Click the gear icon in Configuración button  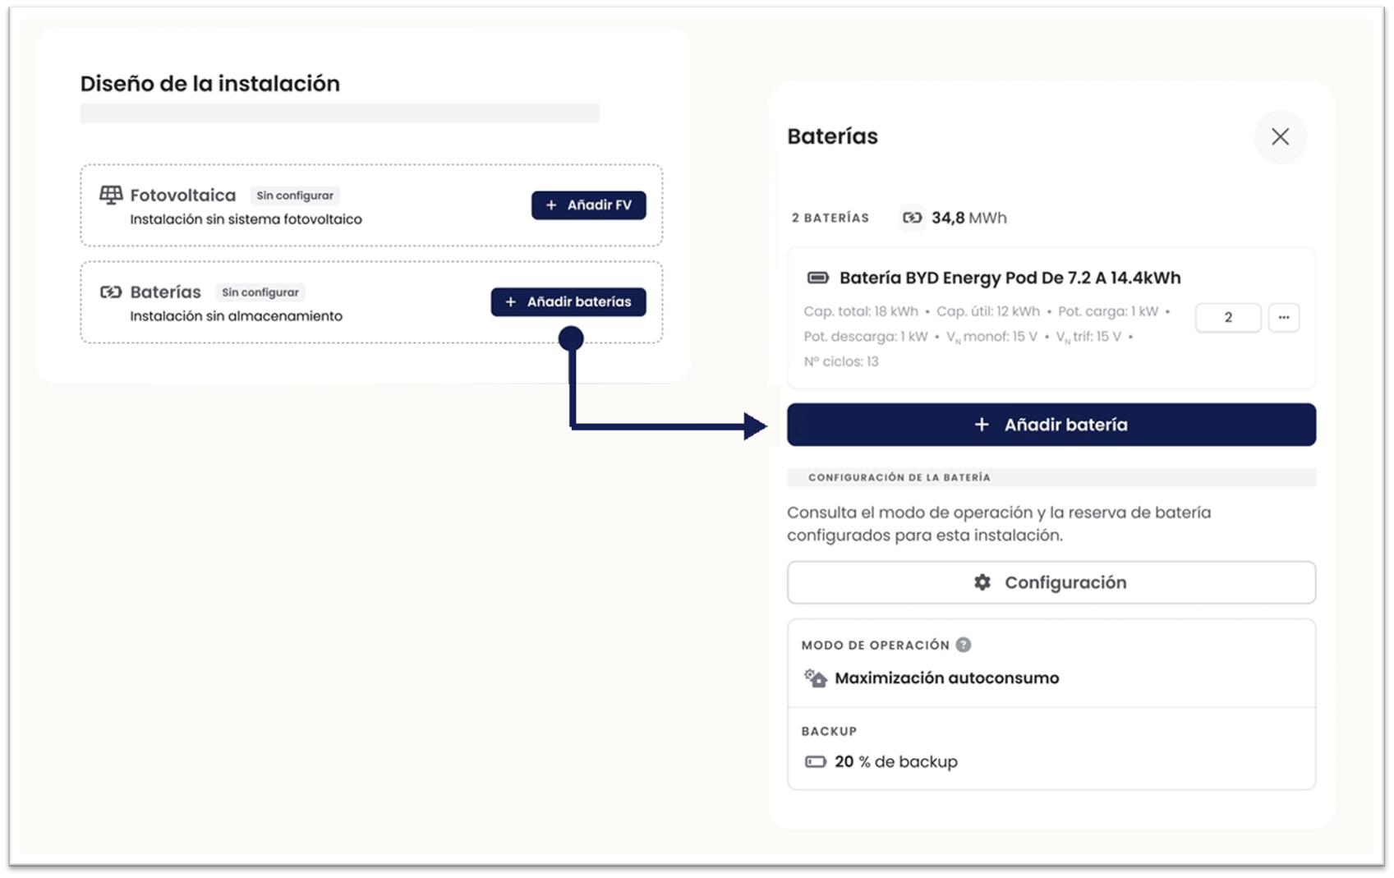[982, 582]
